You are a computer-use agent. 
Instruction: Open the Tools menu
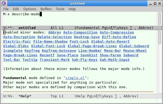(60, 9)
